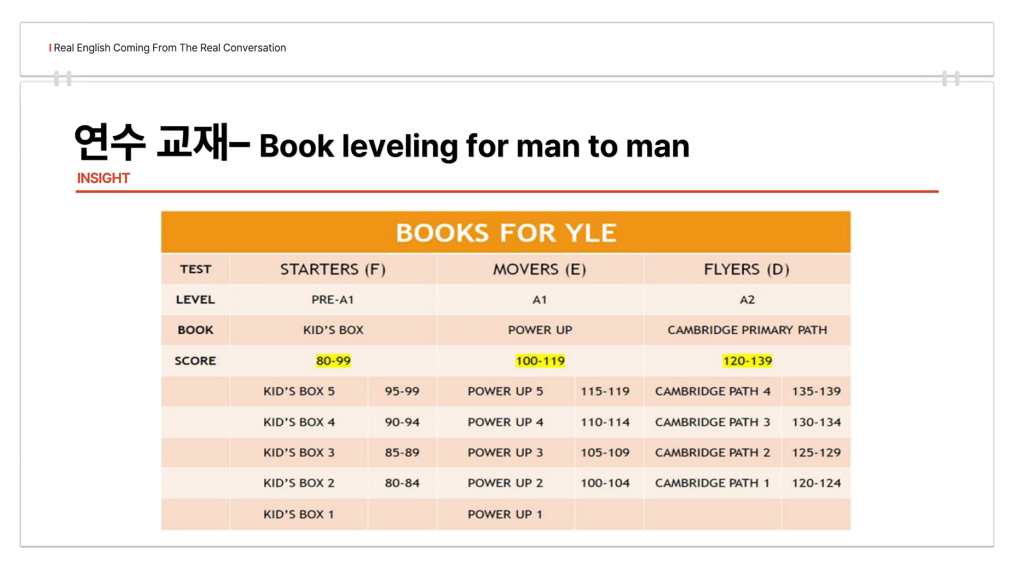Click the CAMBRIDGE PRIMARY PATH book cell
The width and height of the screenshot is (1014, 570).
pyautogui.click(x=747, y=330)
